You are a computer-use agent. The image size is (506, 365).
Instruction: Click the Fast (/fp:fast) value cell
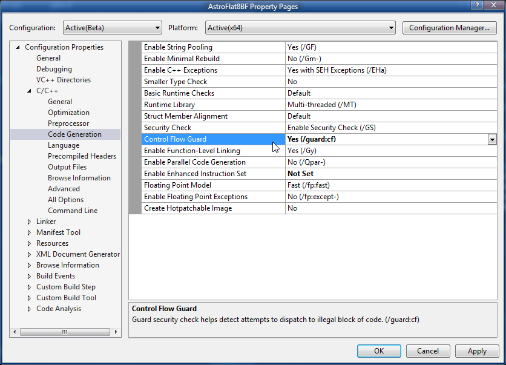click(391, 185)
